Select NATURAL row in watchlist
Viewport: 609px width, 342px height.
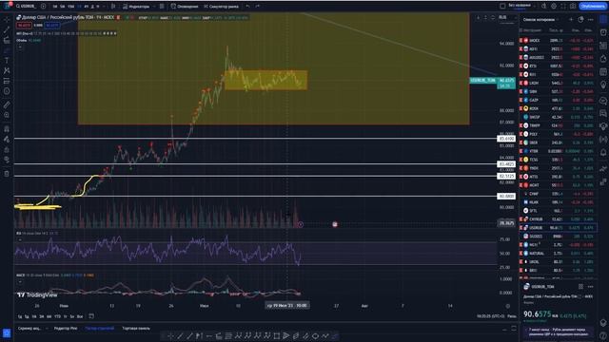(558, 254)
